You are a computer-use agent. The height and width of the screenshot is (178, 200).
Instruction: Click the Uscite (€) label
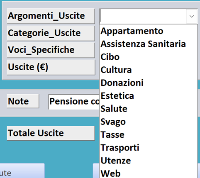click(x=51, y=67)
